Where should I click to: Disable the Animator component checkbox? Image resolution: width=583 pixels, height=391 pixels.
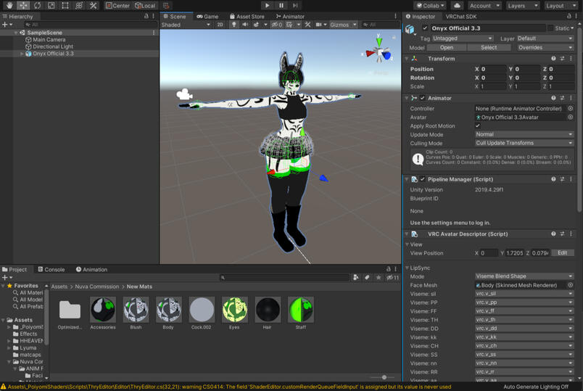pyautogui.click(x=423, y=98)
